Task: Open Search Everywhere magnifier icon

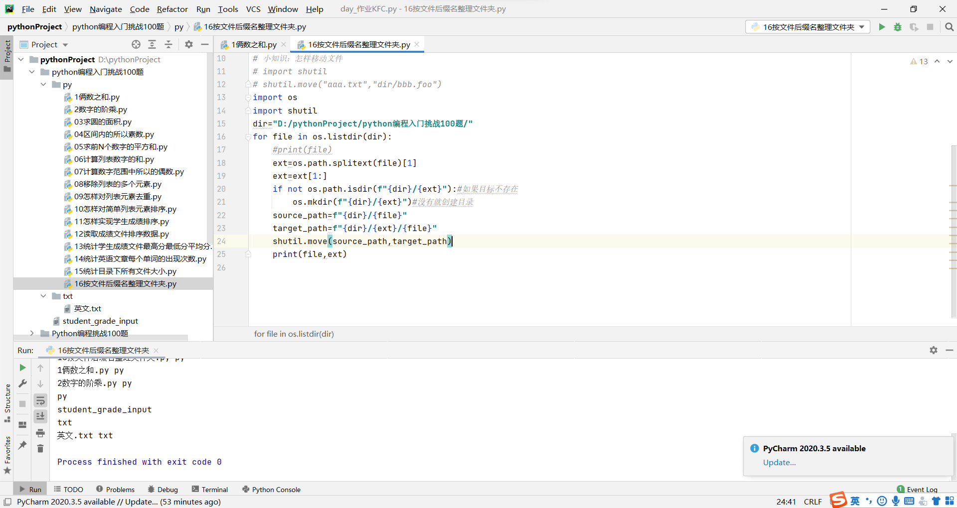Action: [950, 27]
